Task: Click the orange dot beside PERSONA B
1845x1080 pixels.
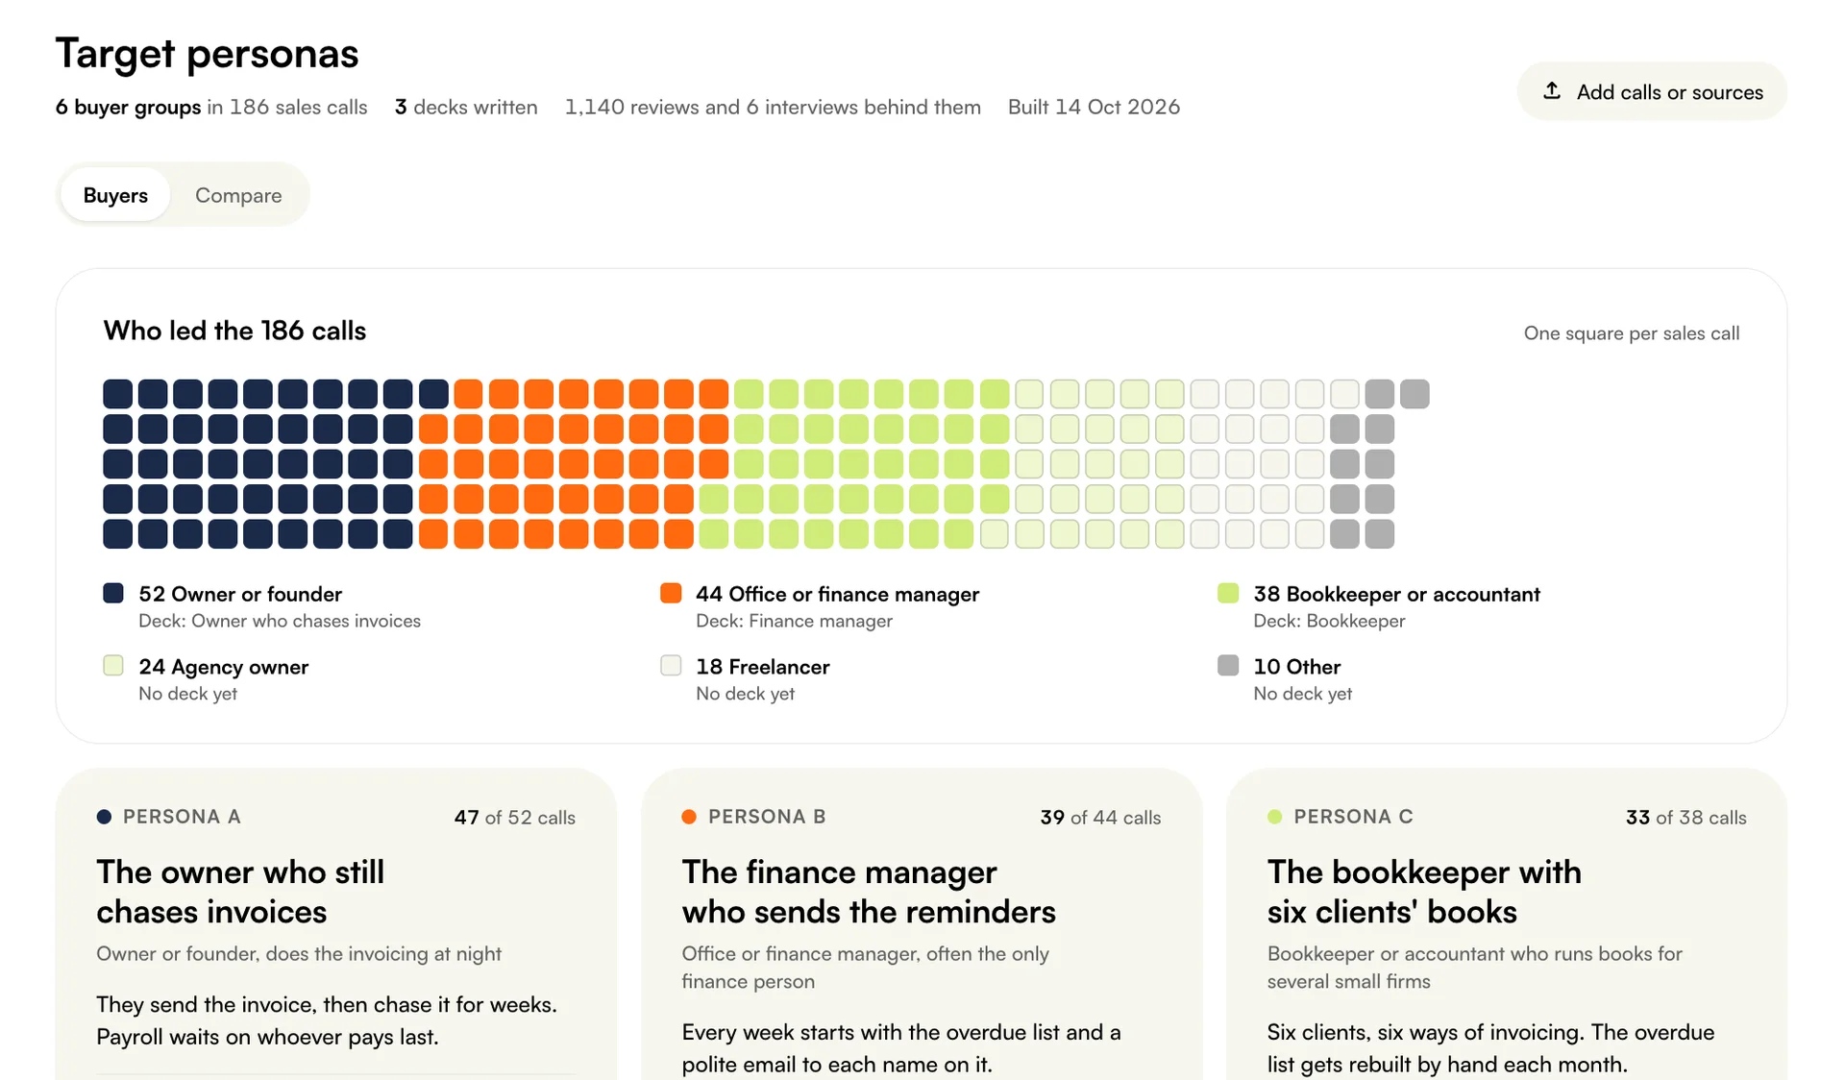Action: (x=689, y=817)
